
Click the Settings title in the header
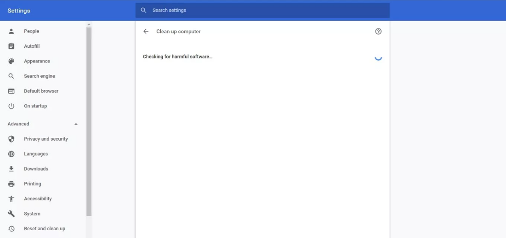[x=19, y=11]
